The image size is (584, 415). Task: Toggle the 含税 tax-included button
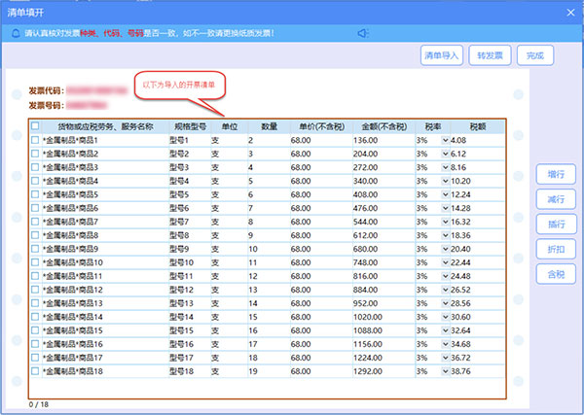557,274
